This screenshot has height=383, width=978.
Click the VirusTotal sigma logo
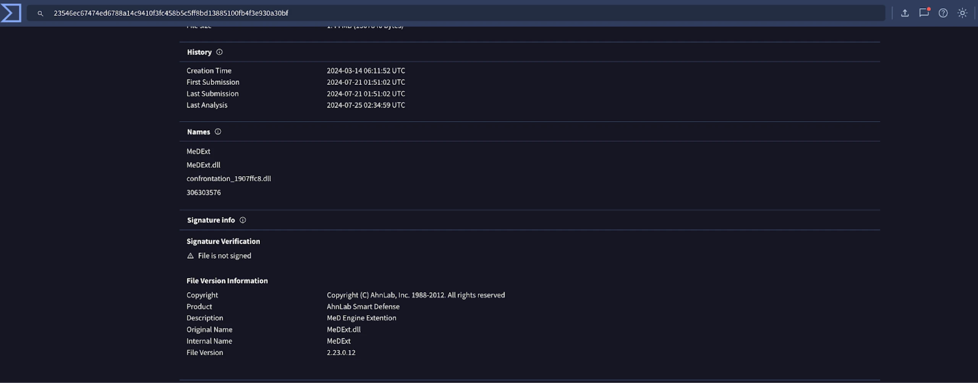tap(11, 13)
